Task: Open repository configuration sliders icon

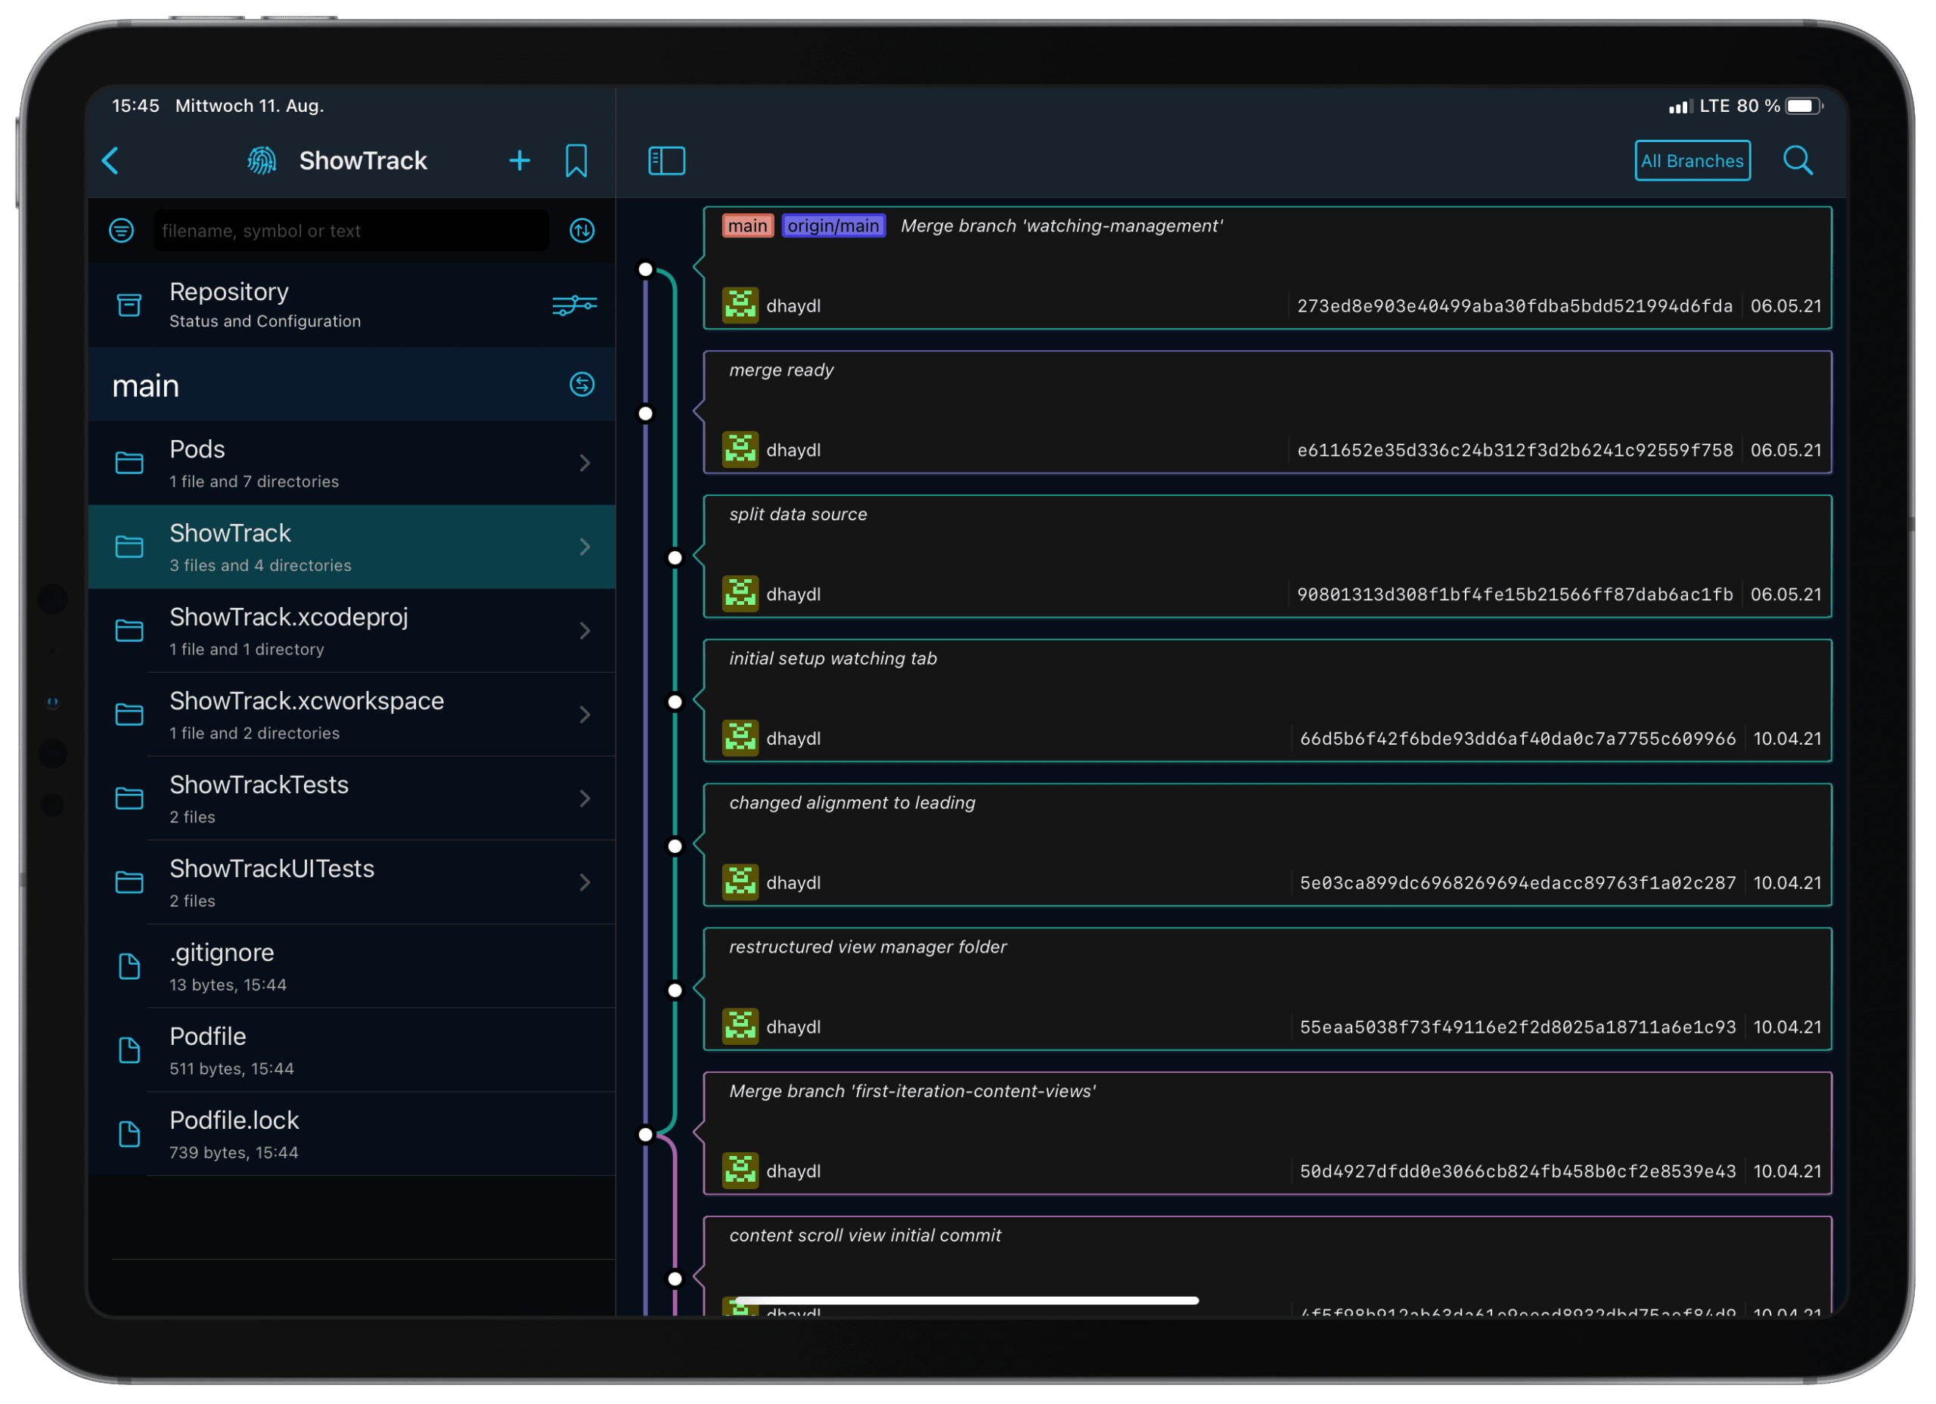Action: [574, 305]
